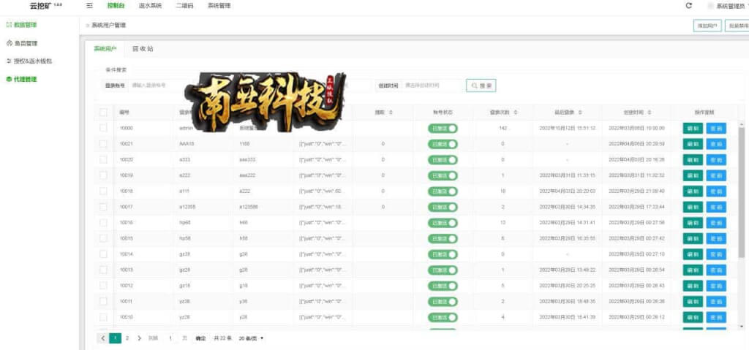Select the 系统管理 top menu item
749x350 pixels.
(x=219, y=6)
